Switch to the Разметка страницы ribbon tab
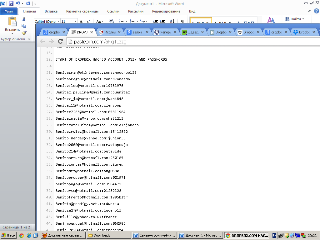Image resolution: width=320 pixels, height=240 pixels. pyautogui.click(x=82, y=12)
